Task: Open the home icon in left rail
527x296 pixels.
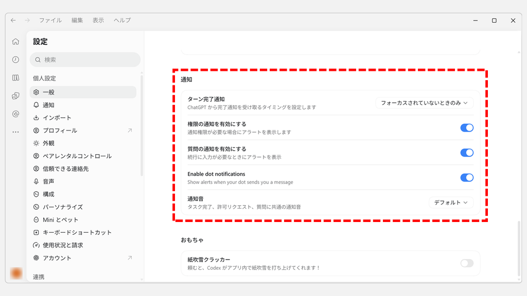Action: tap(16, 42)
